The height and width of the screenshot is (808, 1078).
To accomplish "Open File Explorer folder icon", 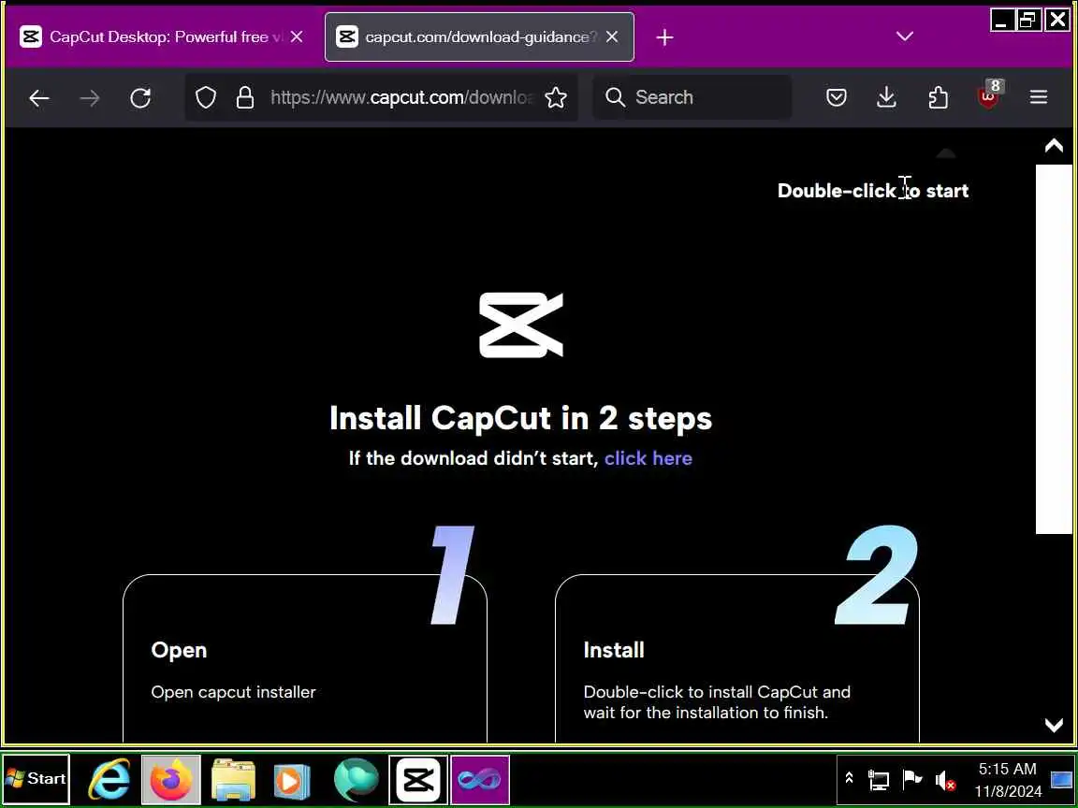I will (x=234, y=781).
